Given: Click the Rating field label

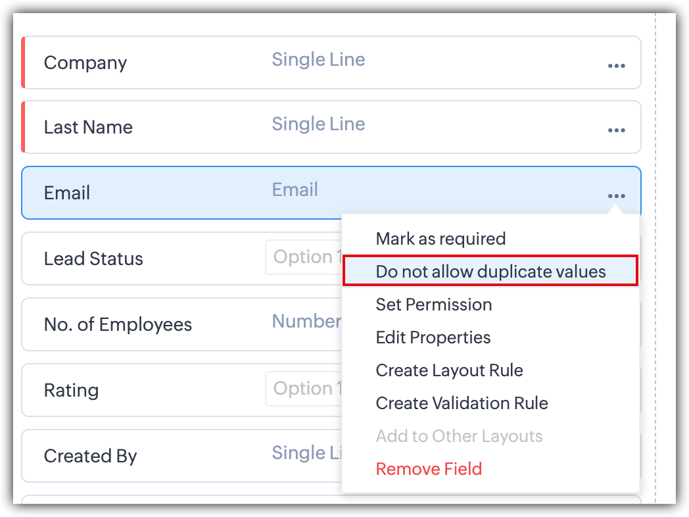Looking at the screenshot, I should pos(71,391).
